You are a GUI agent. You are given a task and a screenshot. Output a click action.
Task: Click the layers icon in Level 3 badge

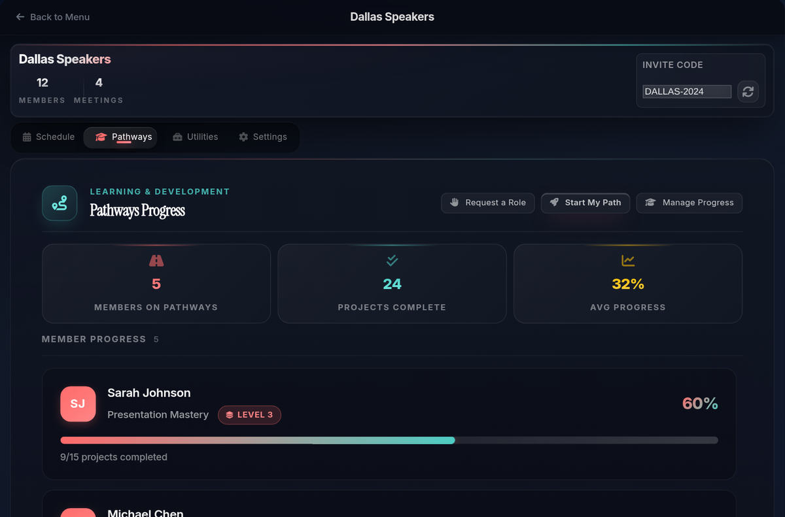(x=230, y=415)
